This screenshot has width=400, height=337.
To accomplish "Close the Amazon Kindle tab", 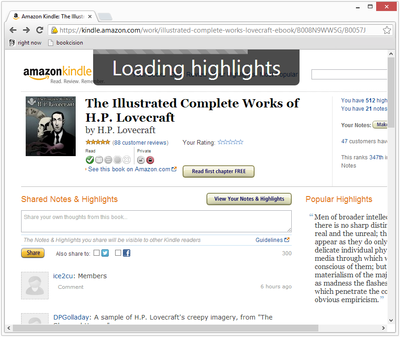I will click(x=90, y=17).
